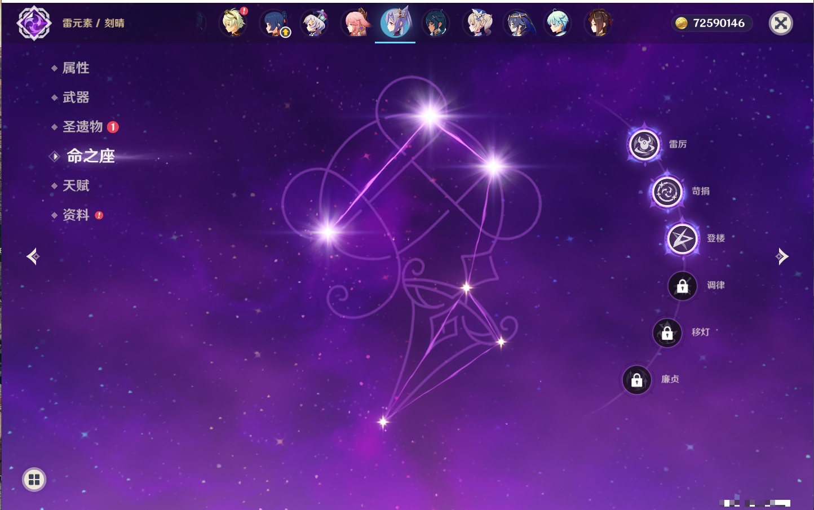Open the 雷厉 constellation node icon
Screen dimensions: 814x510
point(644,145)
